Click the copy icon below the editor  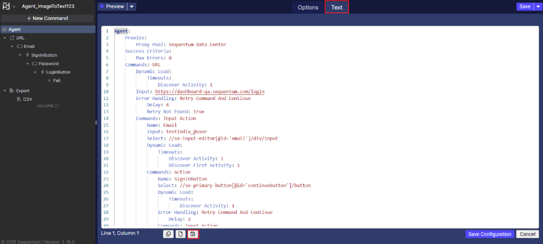coord(168,234)
